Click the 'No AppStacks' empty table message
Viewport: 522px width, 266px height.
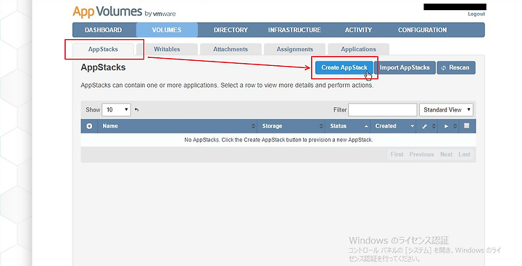click(x=278, y=140)
